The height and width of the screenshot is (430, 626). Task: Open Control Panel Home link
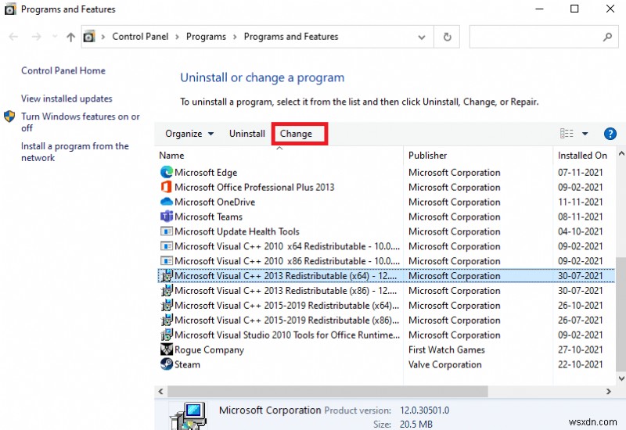(x=63, y=70)
